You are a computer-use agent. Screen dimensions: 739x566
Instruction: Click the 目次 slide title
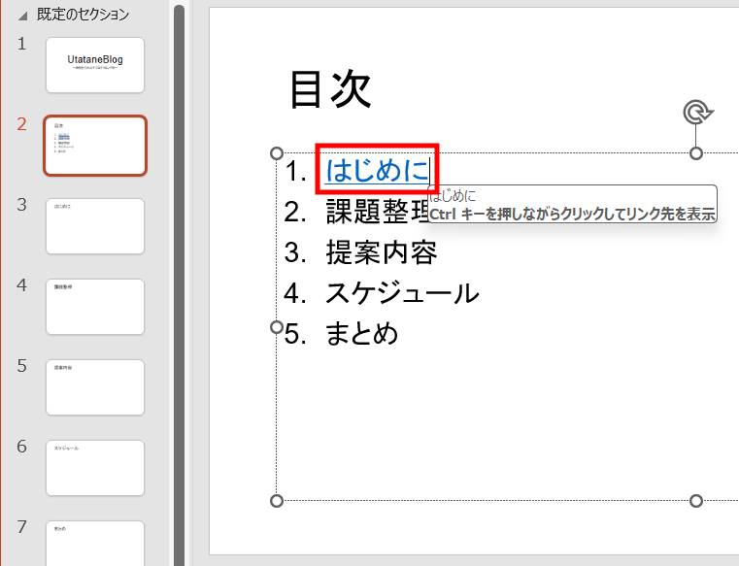[330, 89]
